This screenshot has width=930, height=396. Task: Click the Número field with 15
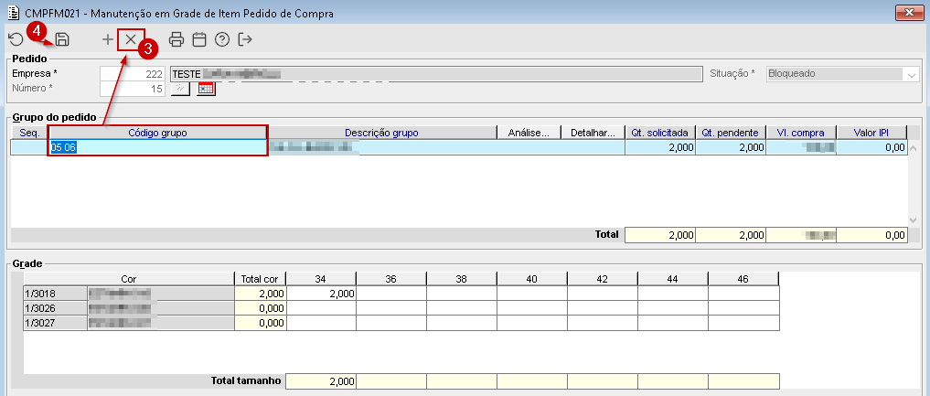tap(133, 89)
